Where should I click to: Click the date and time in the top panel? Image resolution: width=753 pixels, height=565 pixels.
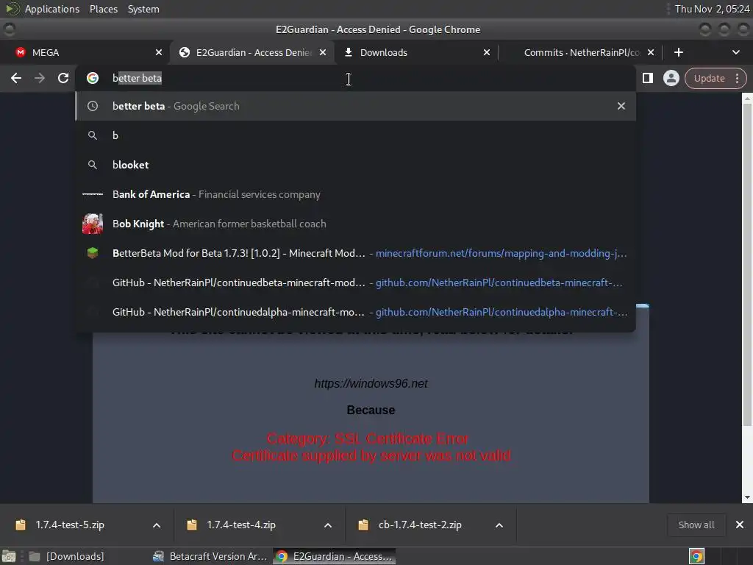click(712, 9)
